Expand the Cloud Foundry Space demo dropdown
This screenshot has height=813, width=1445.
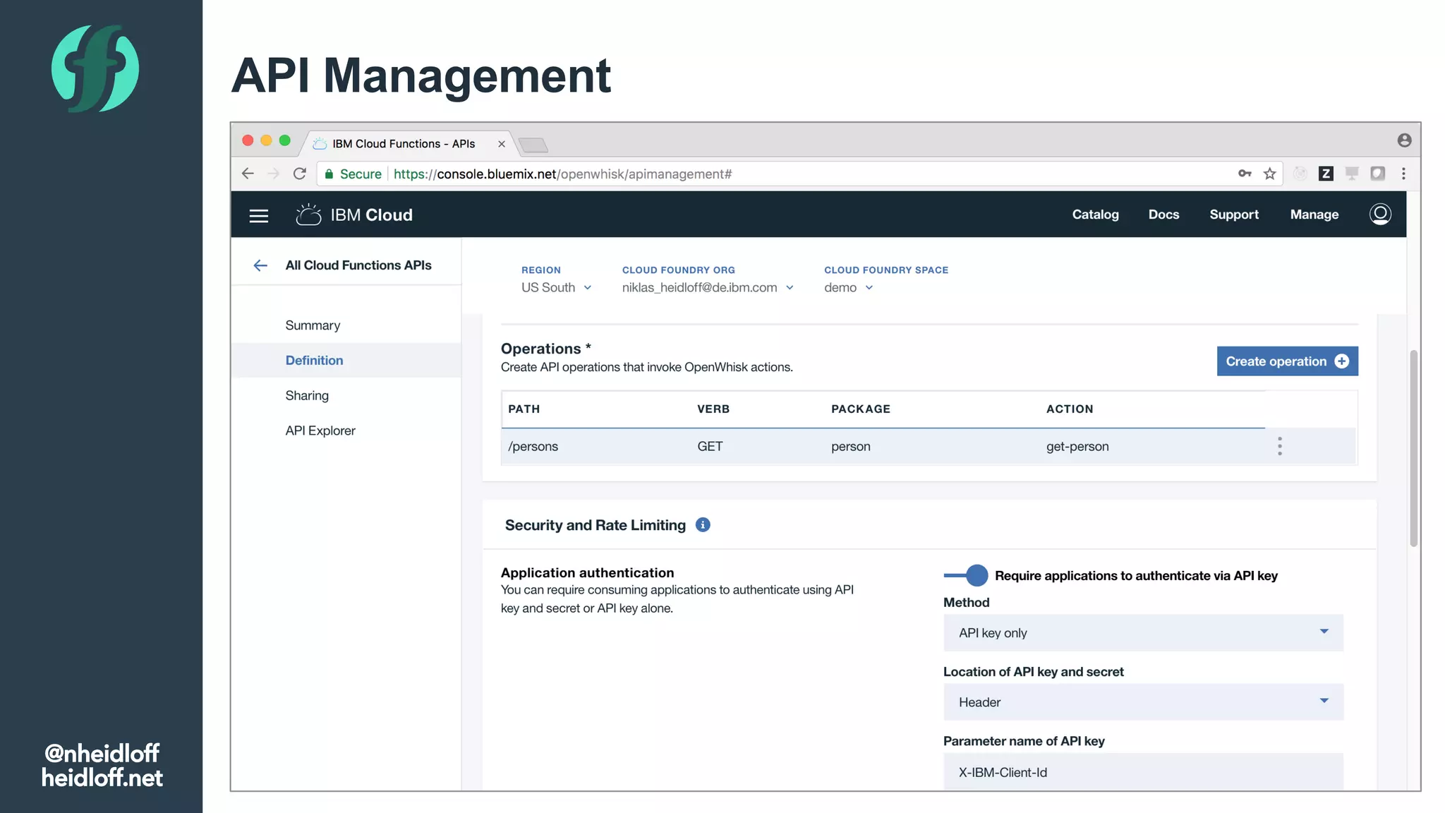[849, 287]
